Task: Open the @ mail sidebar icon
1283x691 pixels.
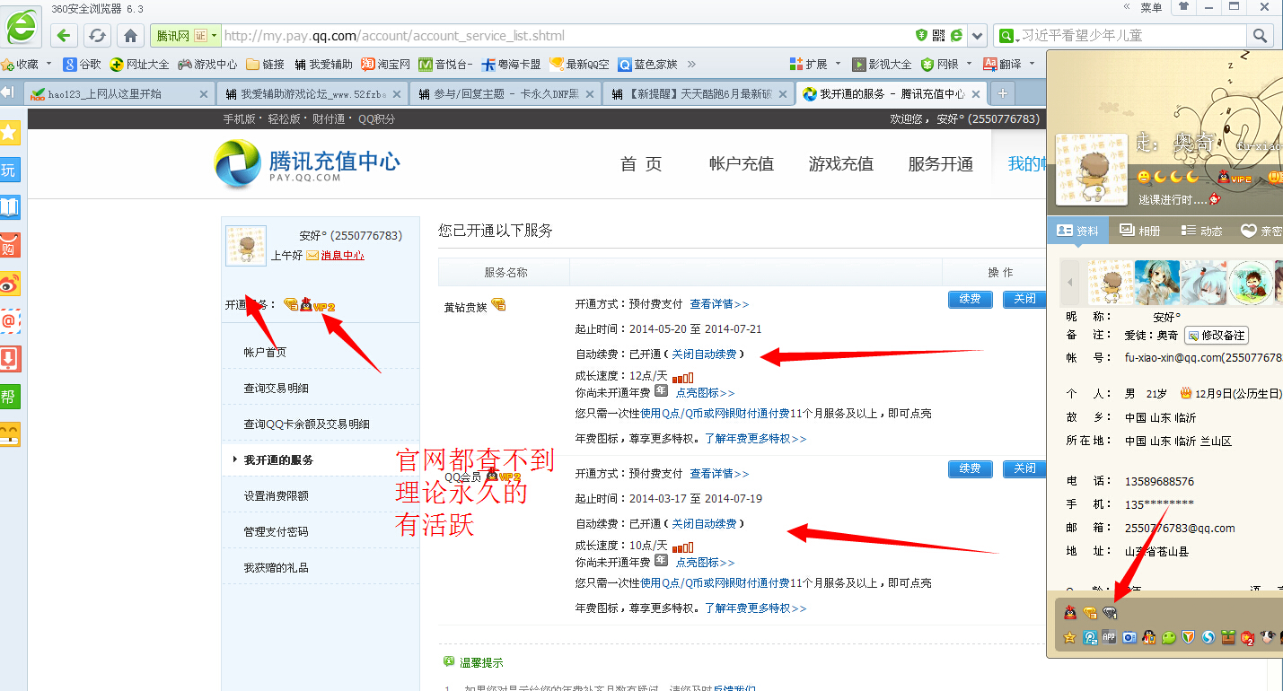Action: (x=10, y=321)
